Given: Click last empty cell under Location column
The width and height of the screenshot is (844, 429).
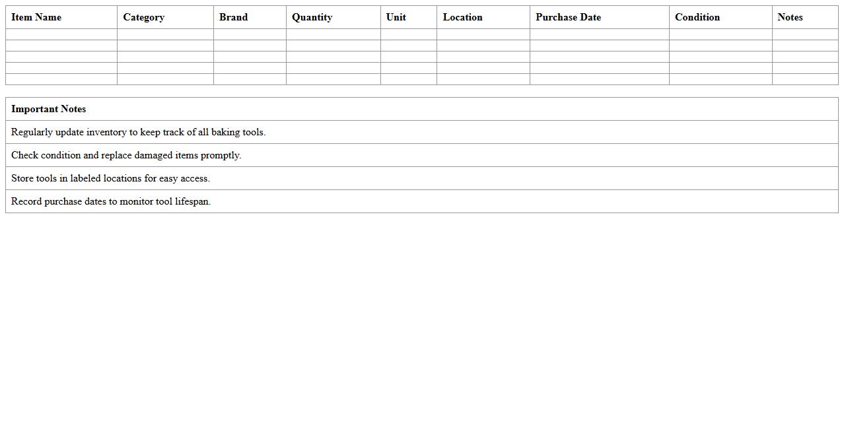Looking at the screenshot, I should coord(483,79).
